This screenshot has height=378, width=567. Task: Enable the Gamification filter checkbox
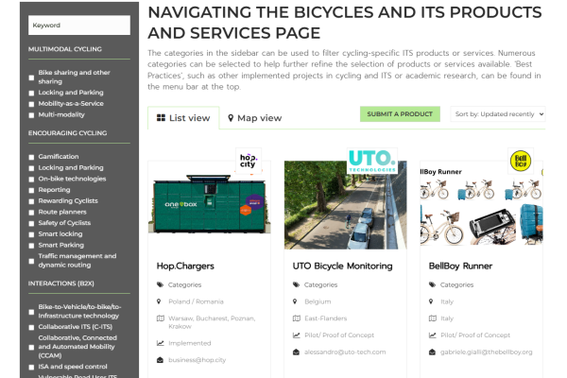(32, 156)
